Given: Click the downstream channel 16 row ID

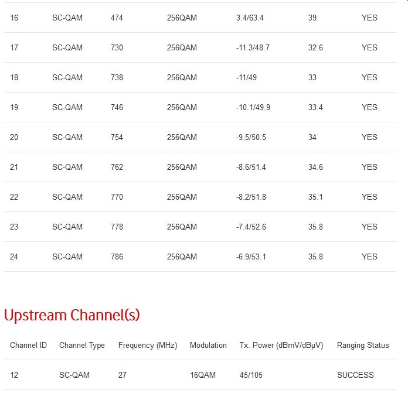Looking at the screenshot, I should [14, 18].
